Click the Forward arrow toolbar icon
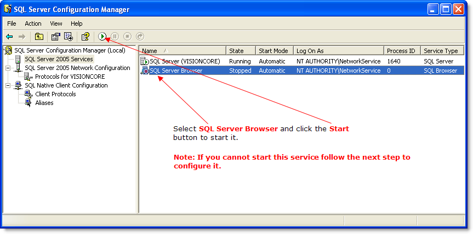This screenshot has height=234, width=473. click(x=22, y=37)
